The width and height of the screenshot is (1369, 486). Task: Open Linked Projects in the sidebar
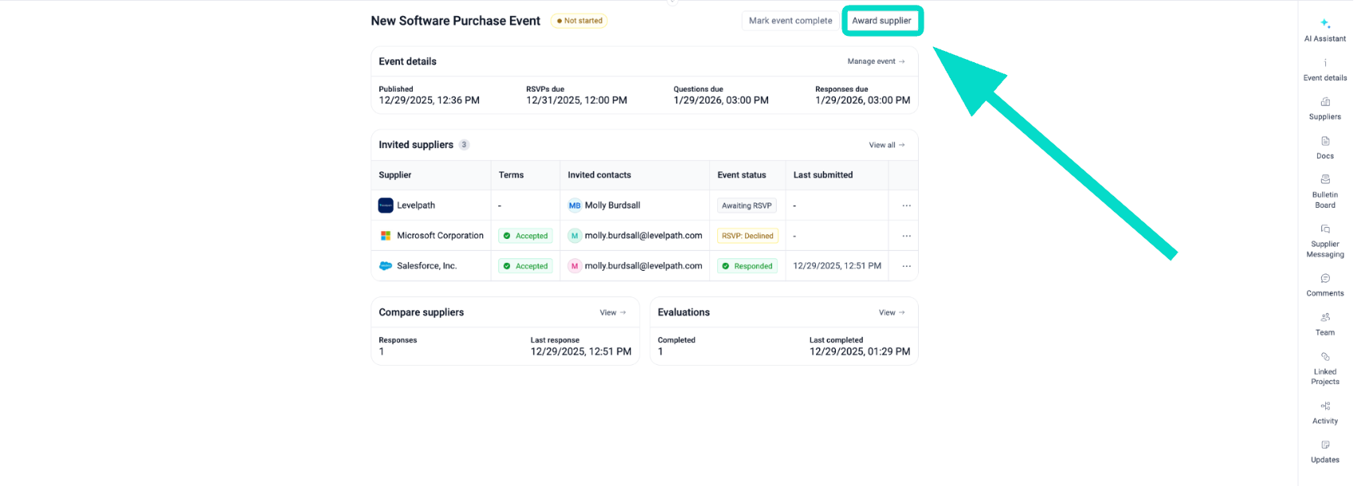tap(1324, 357)
